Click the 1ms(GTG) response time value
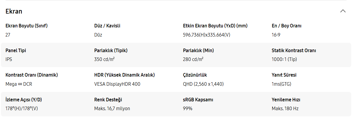 coord(281,84)
